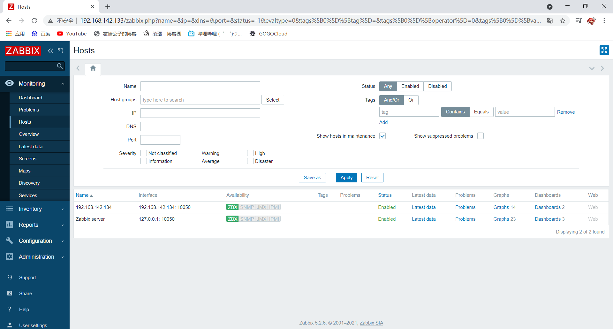Click the translate page icon

click(550, 20)
